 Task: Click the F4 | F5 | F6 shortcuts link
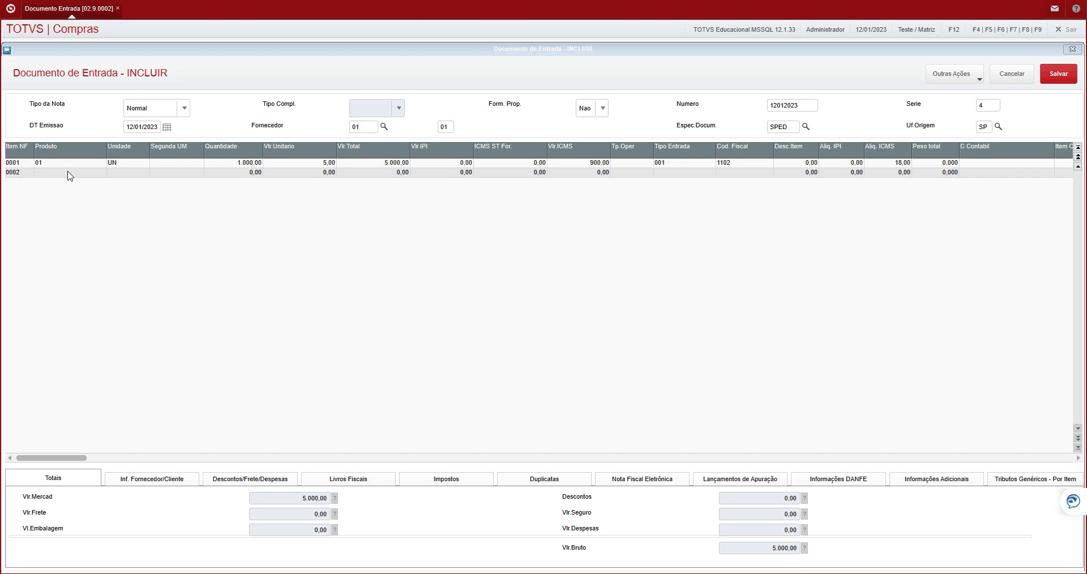pyautogui.click(x=1007, y=29)
